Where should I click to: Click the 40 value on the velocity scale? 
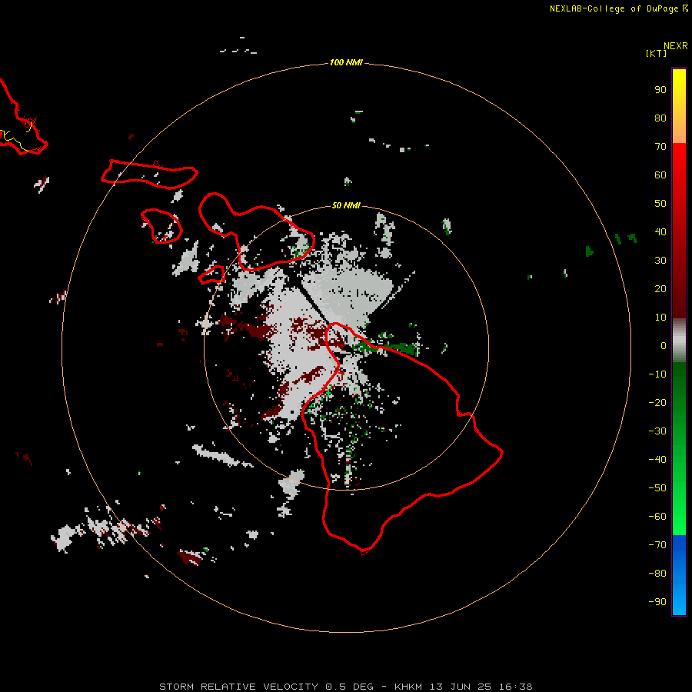(660, 232)
